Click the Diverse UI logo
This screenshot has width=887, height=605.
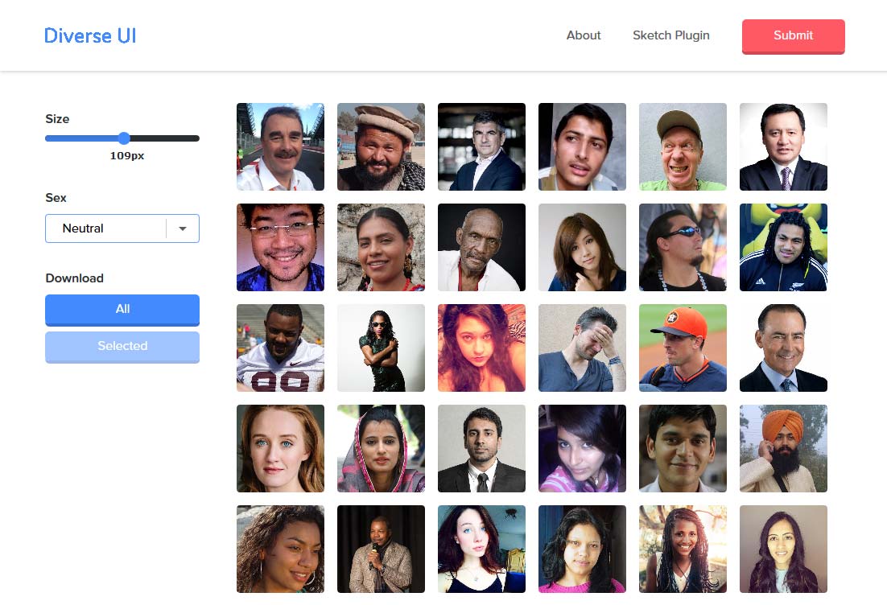89,35
